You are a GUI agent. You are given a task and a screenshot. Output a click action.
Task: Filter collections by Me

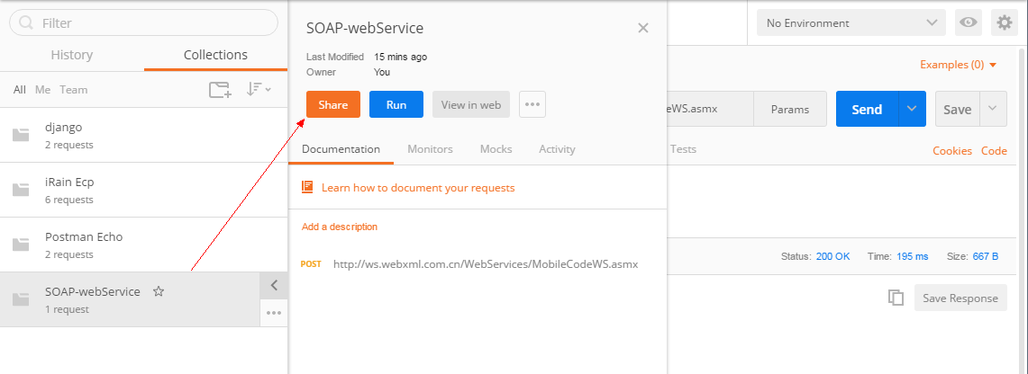click(42, 90)
